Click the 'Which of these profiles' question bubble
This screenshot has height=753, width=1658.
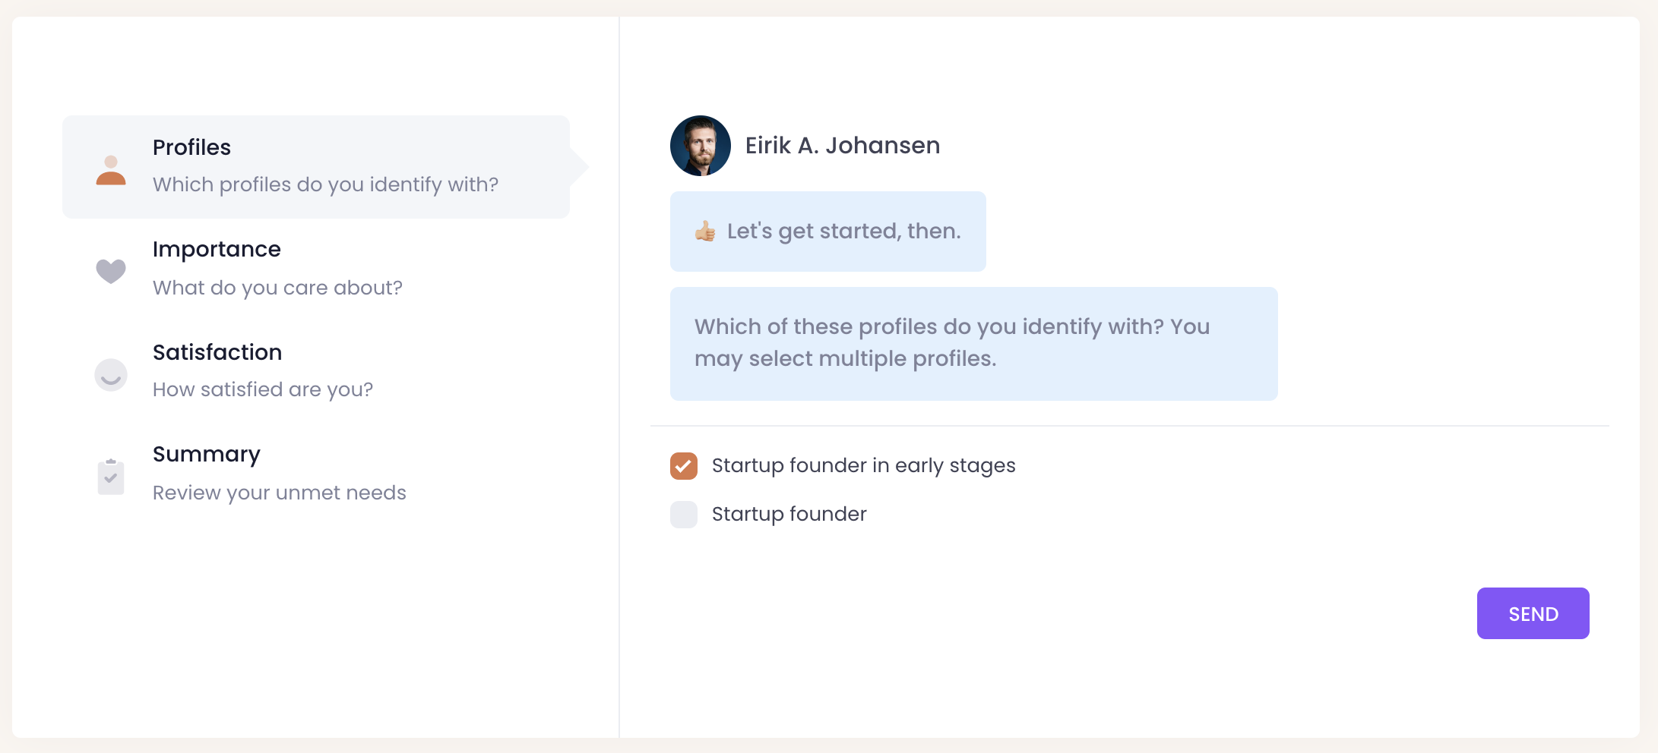(973, 343)
